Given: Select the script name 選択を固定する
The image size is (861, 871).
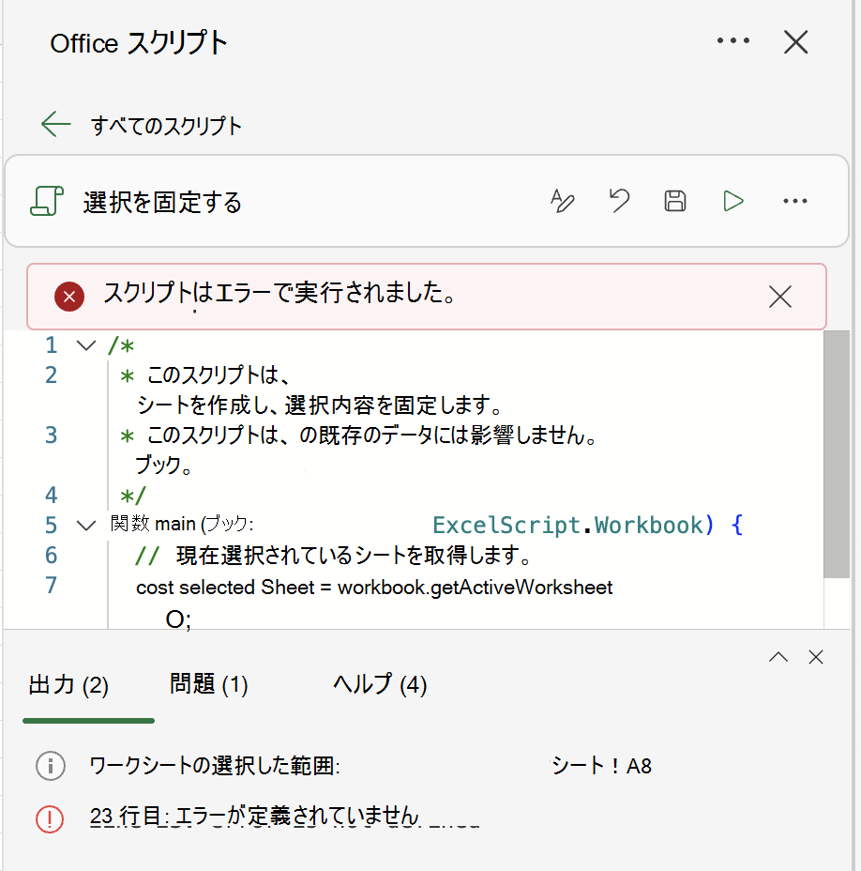Looking at the screenshot, I should [x=162, y=202].
